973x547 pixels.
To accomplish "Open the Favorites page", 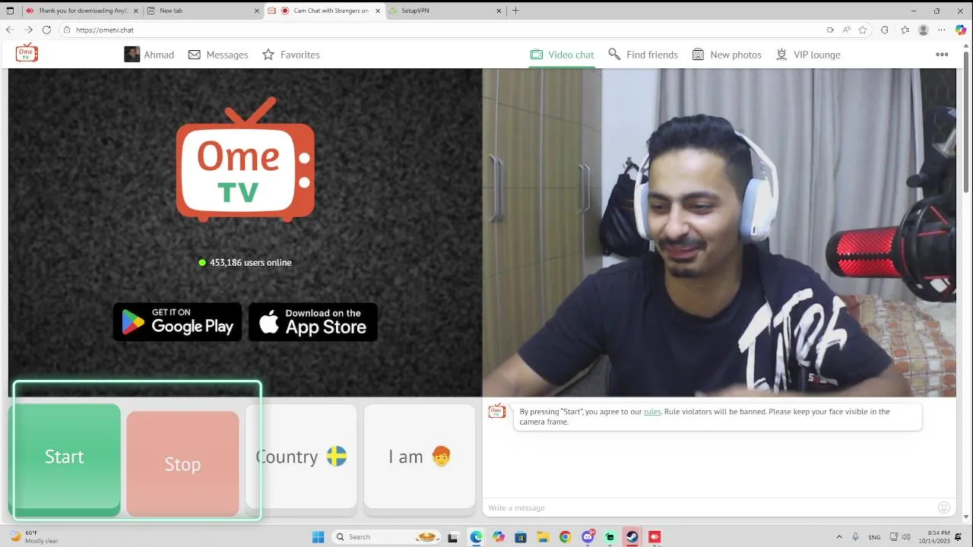I will [x=291, y=55].
